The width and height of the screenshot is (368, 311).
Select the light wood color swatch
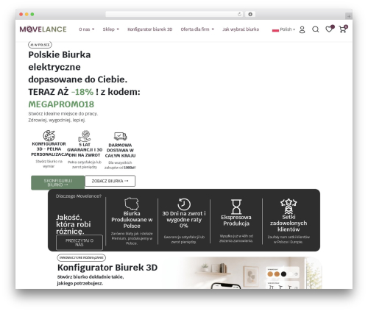270,274
